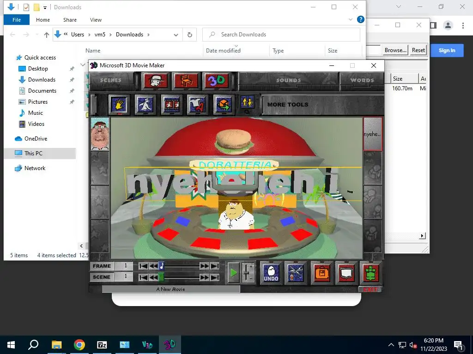Click the Search Downloads field
Image resolution: width=473 pixels, height=354 pixels.
pos(281,35)
